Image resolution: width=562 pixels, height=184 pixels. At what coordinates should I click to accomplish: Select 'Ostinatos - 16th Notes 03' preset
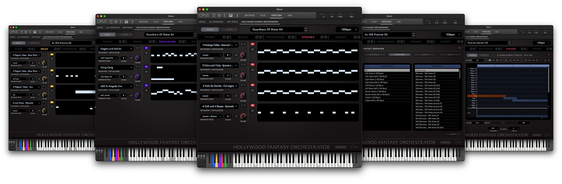437,79
